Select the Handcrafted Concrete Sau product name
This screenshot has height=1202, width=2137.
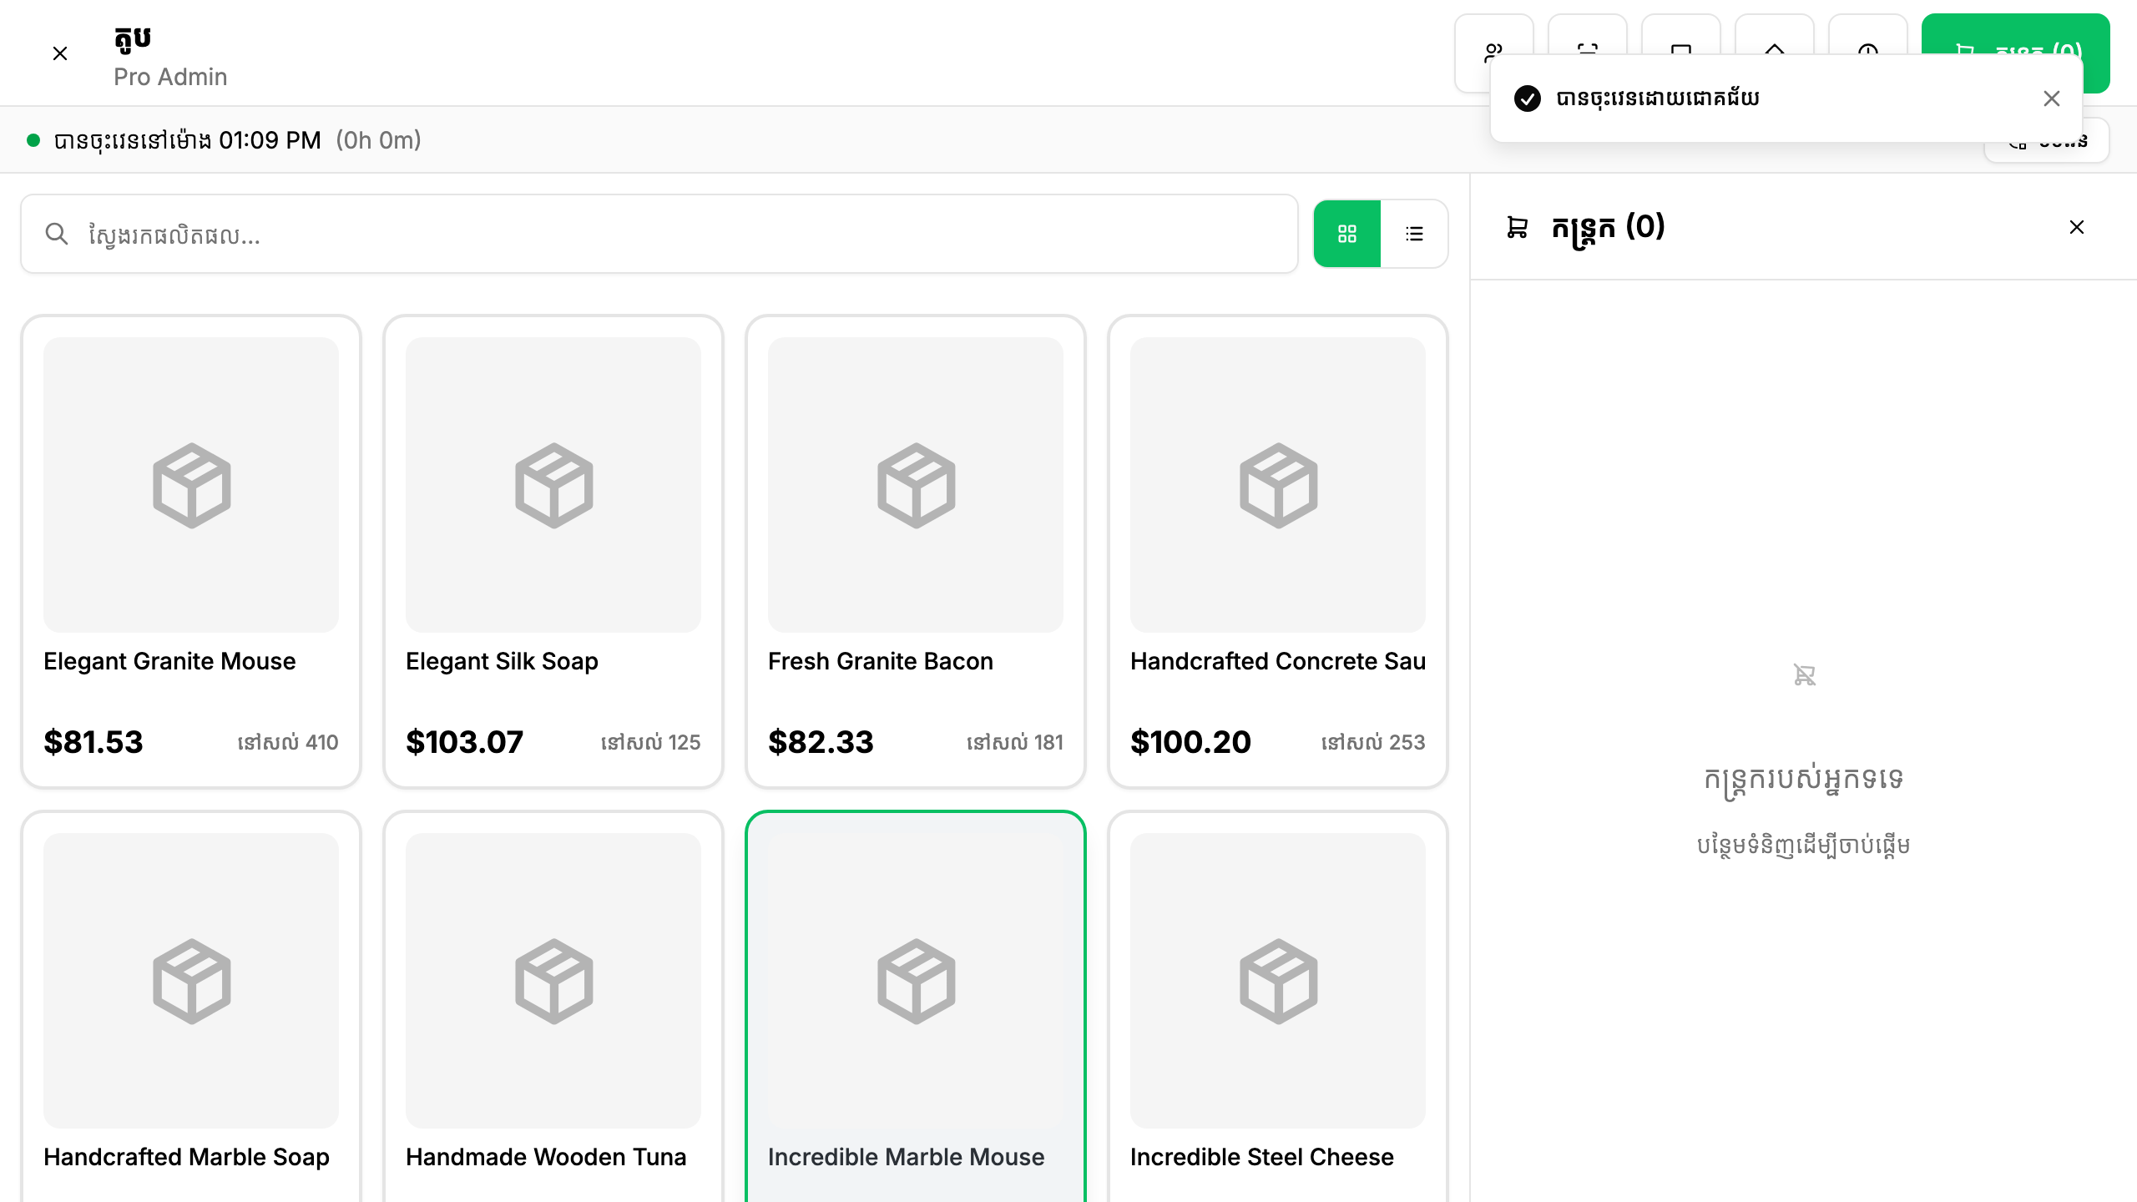pyautogui.click(x=1278, y=661)
